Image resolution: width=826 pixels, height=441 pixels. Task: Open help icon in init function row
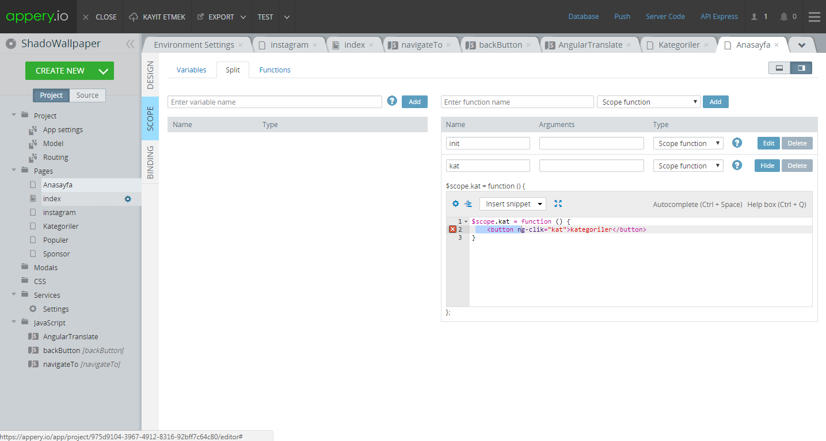[x=737, y=143]
